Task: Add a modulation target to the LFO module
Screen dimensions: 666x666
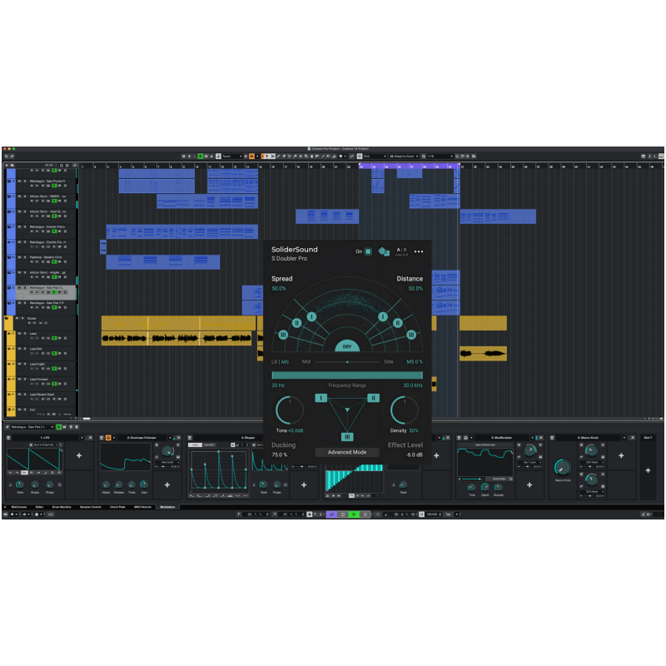Action: point(79,455)
